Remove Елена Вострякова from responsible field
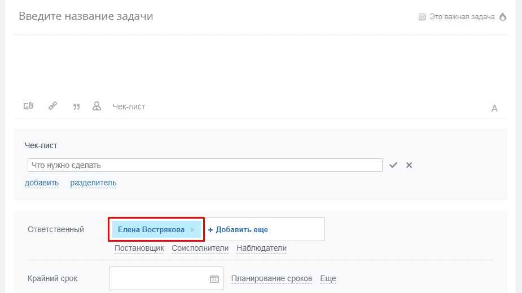 [192, 230]
